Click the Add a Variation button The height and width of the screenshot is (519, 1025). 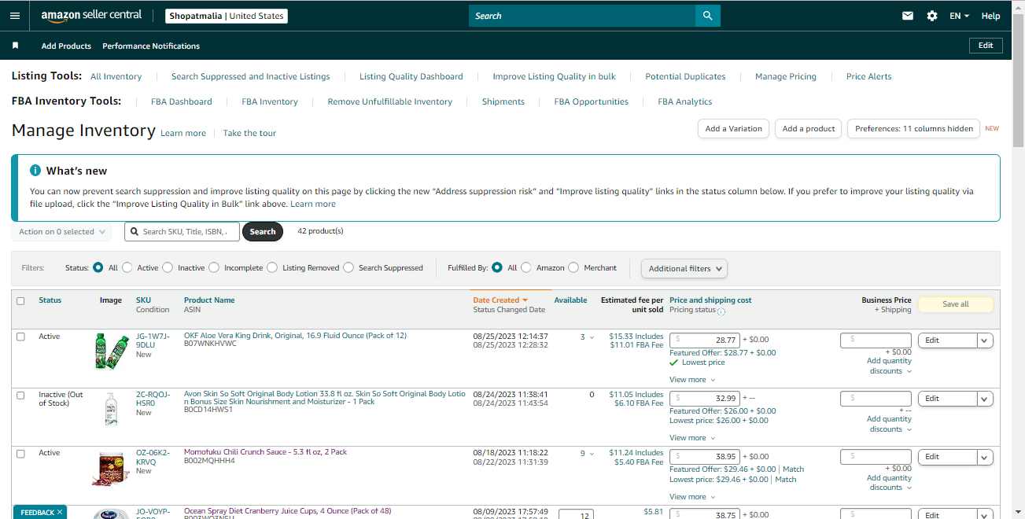coord(733,129)
